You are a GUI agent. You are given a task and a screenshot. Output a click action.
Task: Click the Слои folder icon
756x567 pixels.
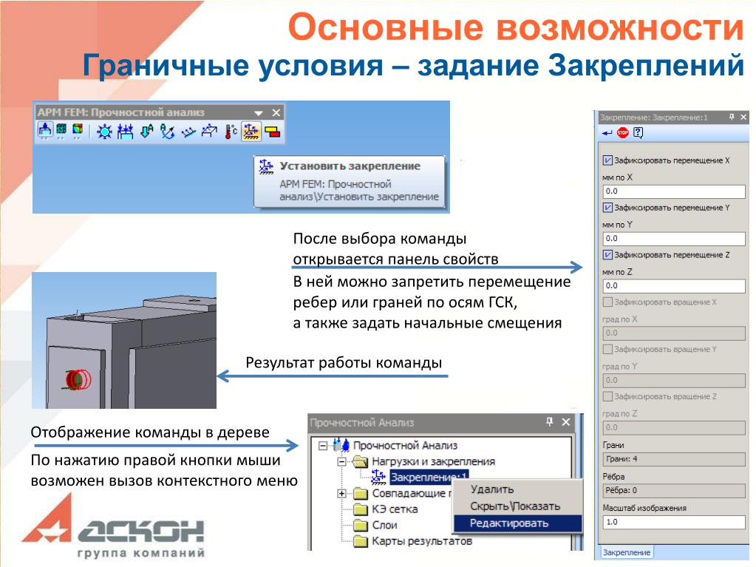360,525
